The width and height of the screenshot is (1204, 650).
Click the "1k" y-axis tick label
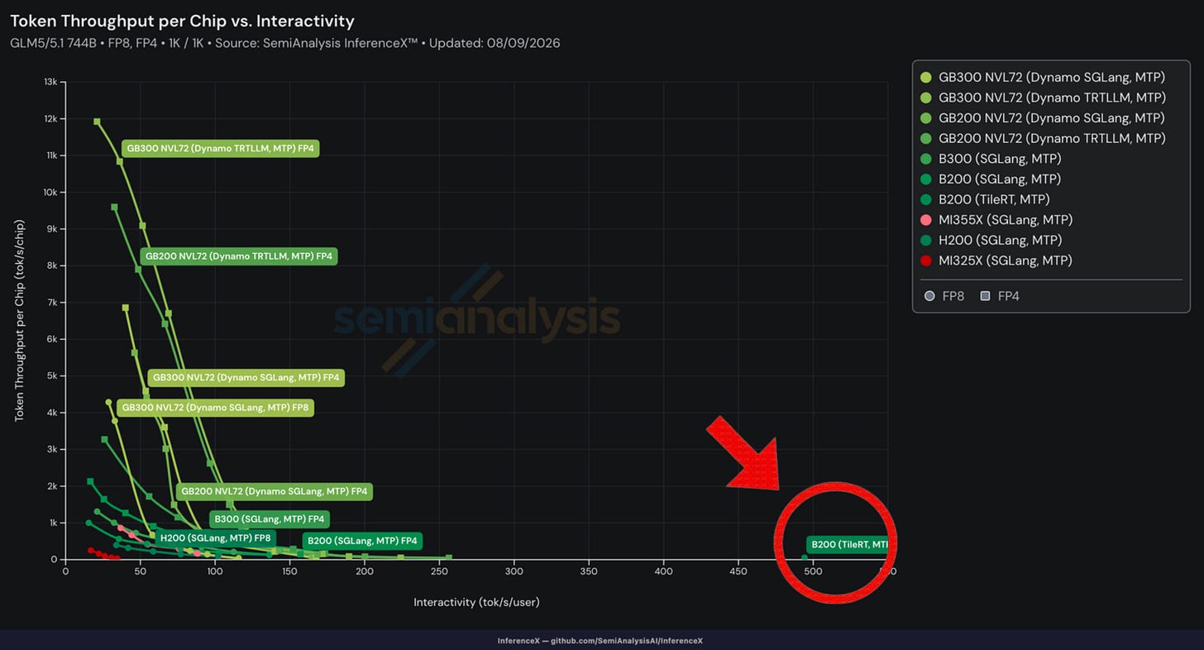click(x=51, y=523)
